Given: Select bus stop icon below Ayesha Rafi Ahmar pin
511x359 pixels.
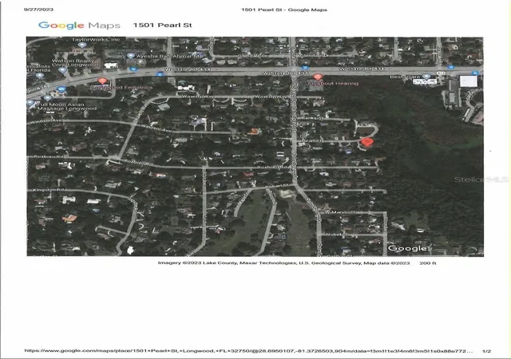Looking at the screenshot, I should (x=133, y=69).
